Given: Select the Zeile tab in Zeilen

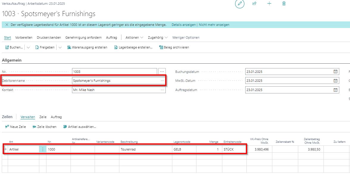Looking at the screenshot, I should pos(43,117).
